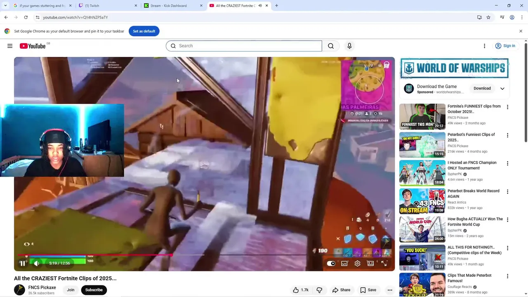528x297 pixels.
Task: Click the search magnifier button
Action: coord(331,46)
